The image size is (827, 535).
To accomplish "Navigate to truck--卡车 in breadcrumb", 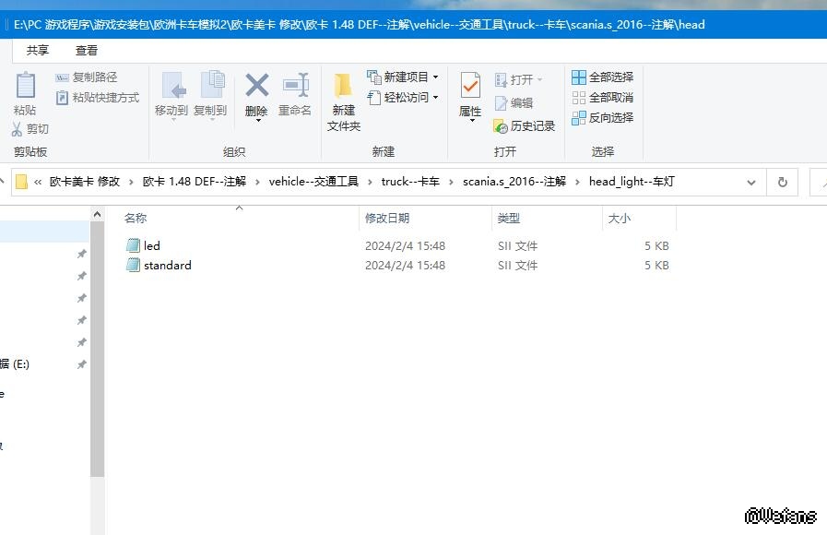I will 410,182.
